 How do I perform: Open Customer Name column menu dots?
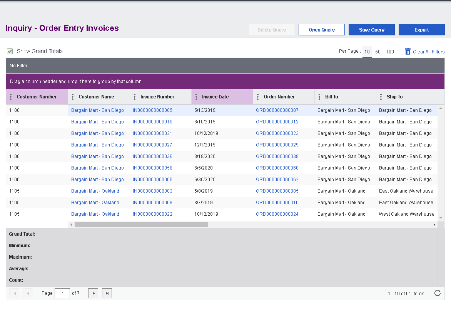point(73,97)
